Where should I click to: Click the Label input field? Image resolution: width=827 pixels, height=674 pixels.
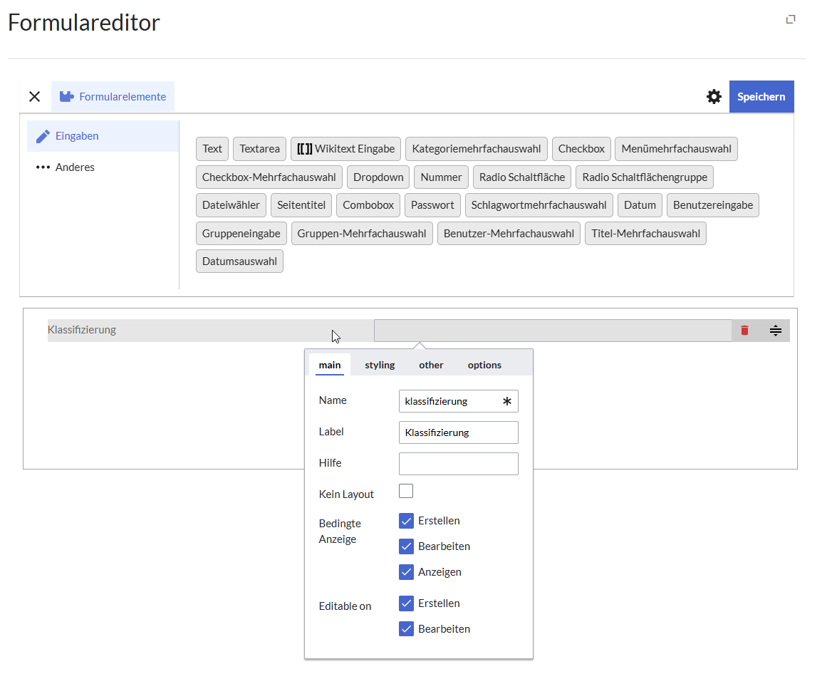458,432
